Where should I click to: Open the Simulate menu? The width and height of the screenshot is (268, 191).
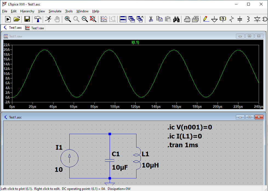tap(55, 11)
